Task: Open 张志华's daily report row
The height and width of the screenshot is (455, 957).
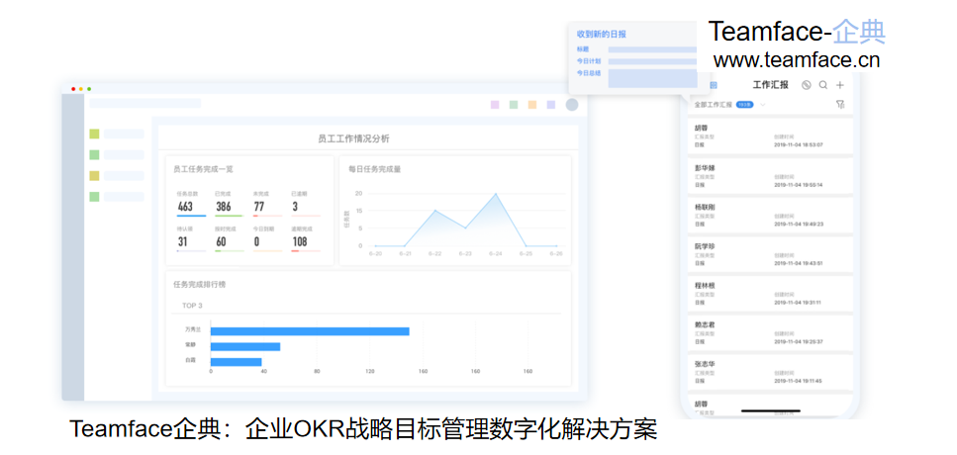Action: pyautogui.click(x=770, y=372)
